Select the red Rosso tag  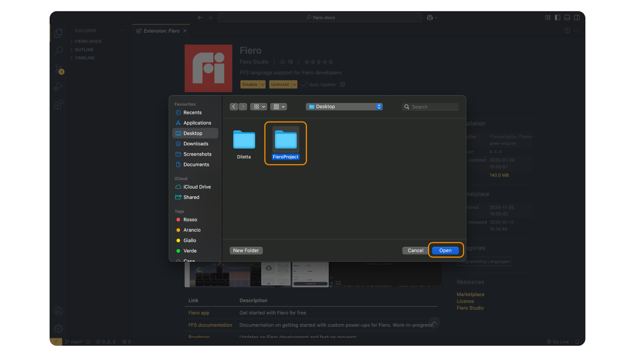tap(195, 220)
